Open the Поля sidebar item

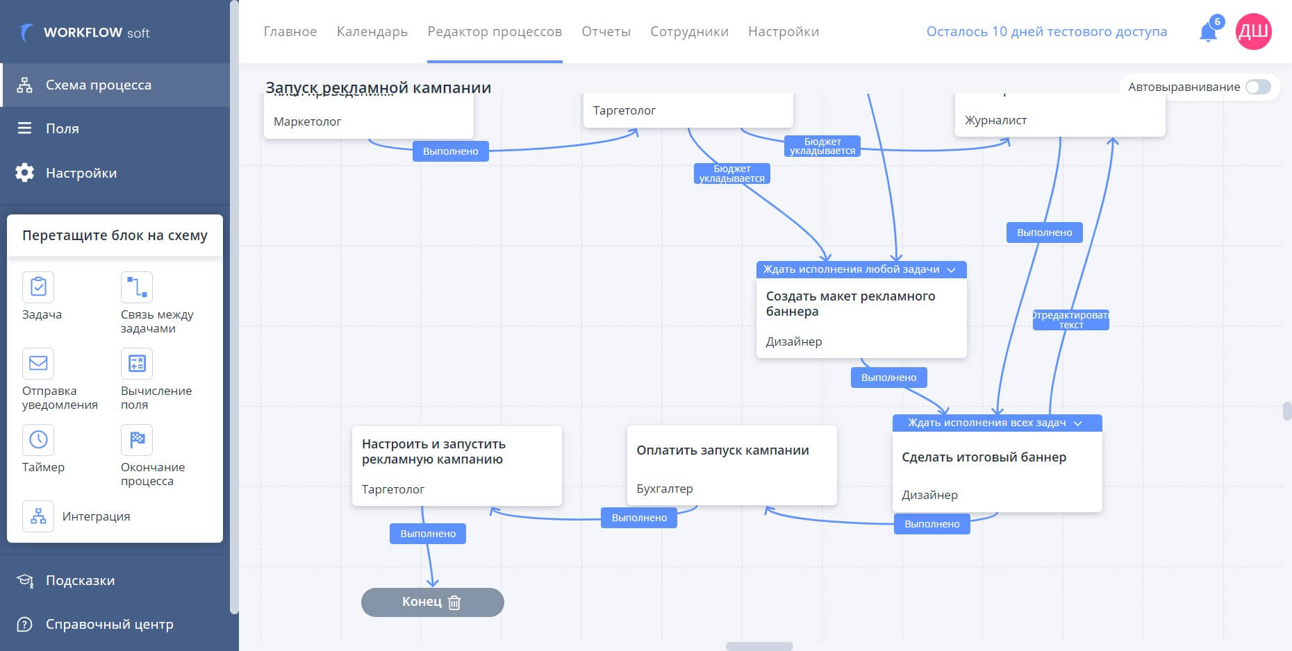(115, 128)
